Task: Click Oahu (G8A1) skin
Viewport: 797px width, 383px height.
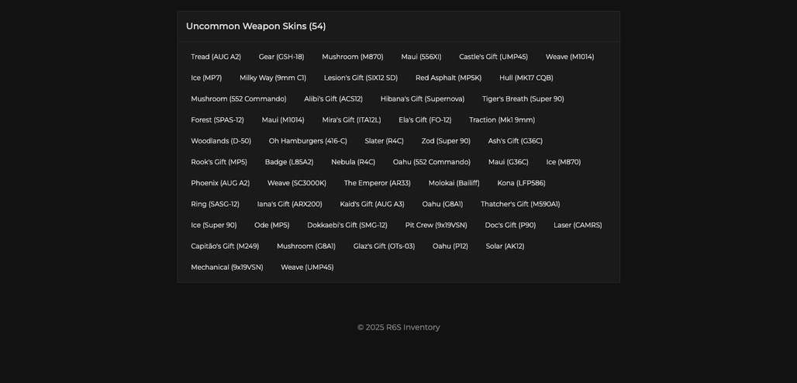Action: click(x=443, y=204)
